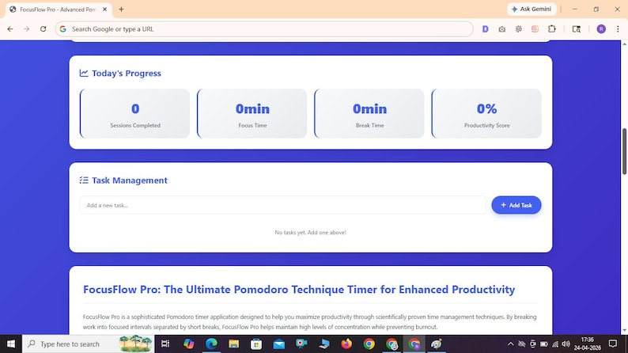The width and height of the screenshot is (628, 353).
Task: Open Microsoft Edge from the taskbar
Action: tap(211, 344)
